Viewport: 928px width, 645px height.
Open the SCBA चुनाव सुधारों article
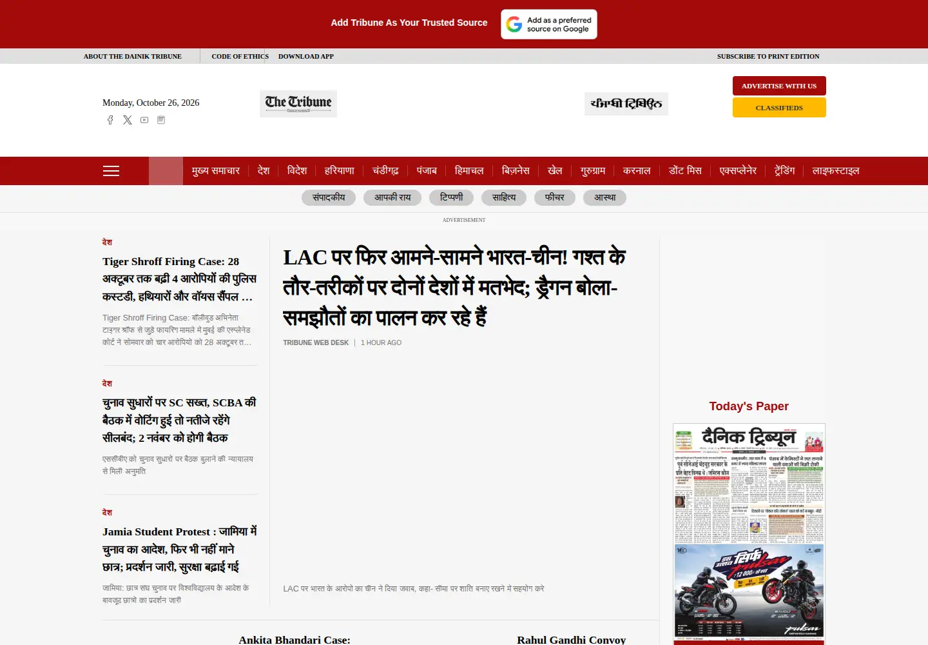pyautogui.click(x=179, y=420)
